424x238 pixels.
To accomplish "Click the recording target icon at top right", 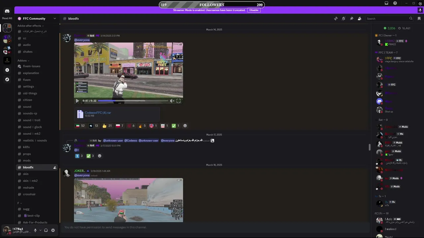I will coord(420,3).
